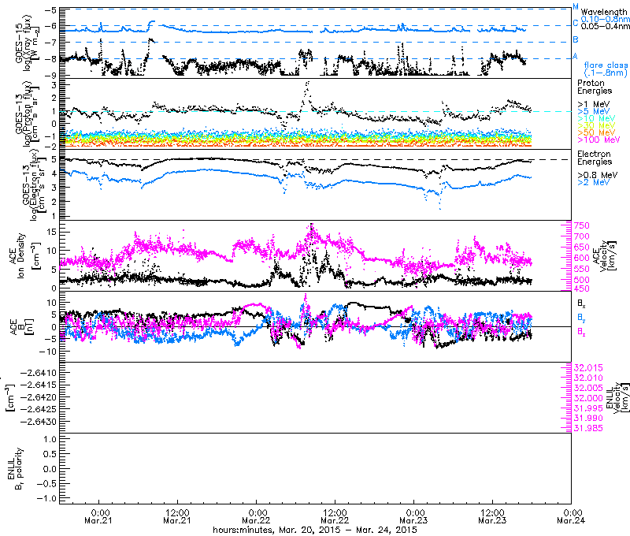Click the '12:00 Mar.23' time axis tick label

[x=493, y=516]
